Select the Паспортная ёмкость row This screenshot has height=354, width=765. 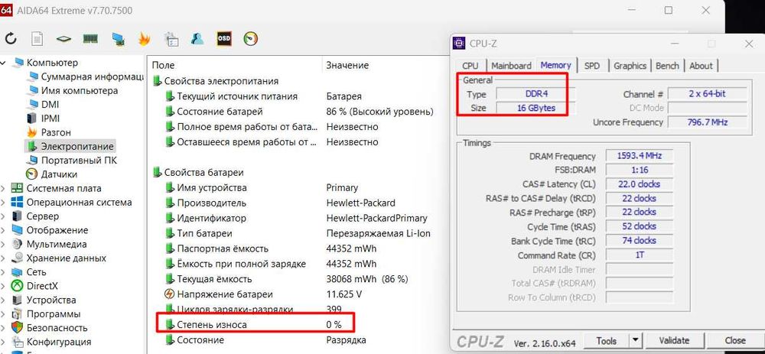click(300, 248)
